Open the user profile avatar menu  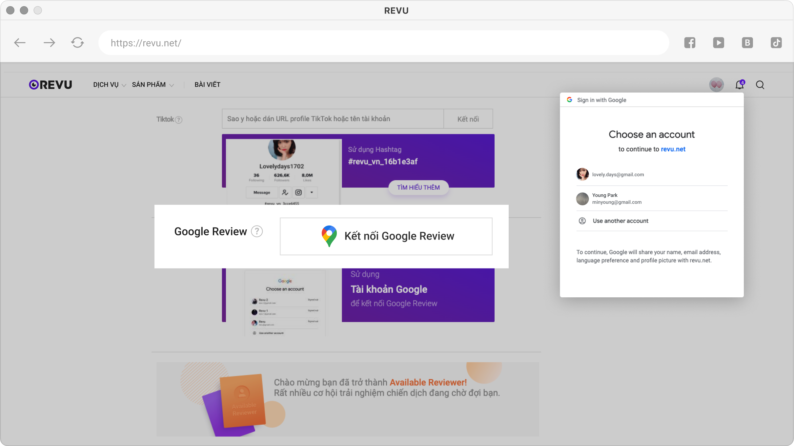[x=716, y=85]
